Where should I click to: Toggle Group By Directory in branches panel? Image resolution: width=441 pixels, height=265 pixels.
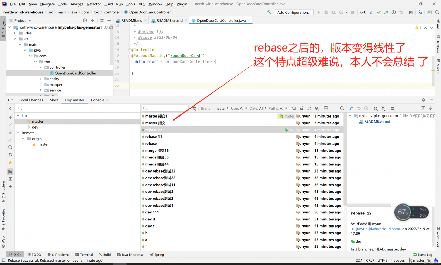tap(10, 172)
